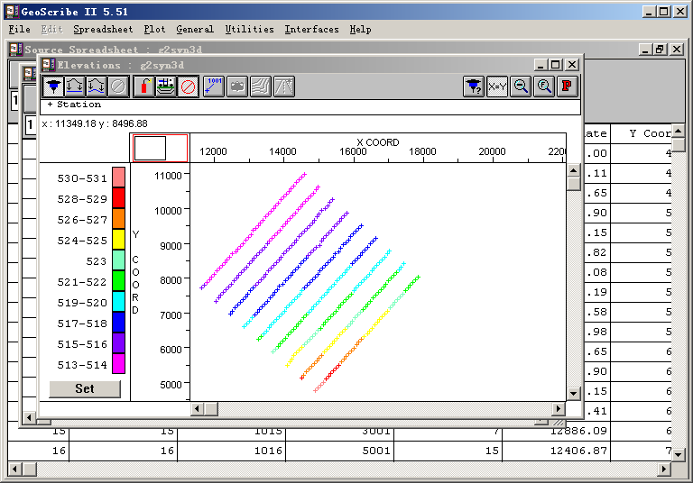This screenshot has width=693, height=483.
Task: Click the spreadsheet vertical scrollbar up arrow
Action: point(678,131)
